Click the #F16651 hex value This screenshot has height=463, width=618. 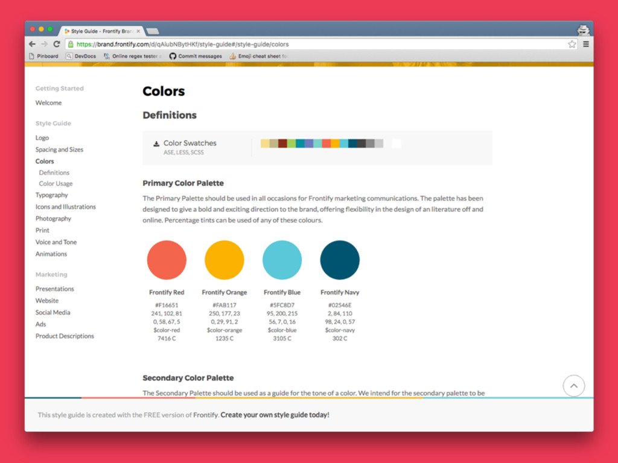point(167,305)
